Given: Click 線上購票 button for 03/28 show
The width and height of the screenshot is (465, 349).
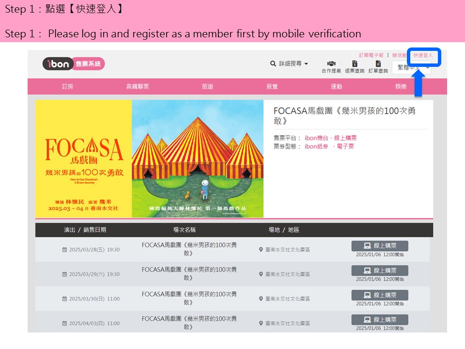Looking at the screenshot, I should pyautogui.click(x=380, y=246).
